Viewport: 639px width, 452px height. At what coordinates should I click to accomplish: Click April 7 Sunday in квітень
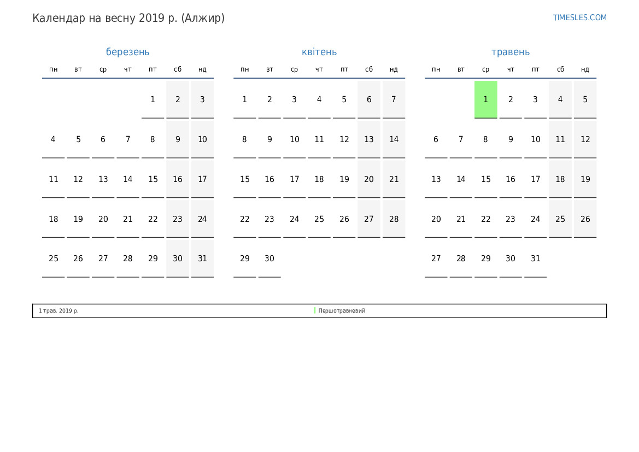[394, 99]
